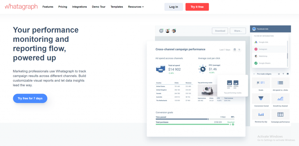Screen dimensions: 299x146
Task: Click the chart widgets filter icon
Action: coord(279,74)
